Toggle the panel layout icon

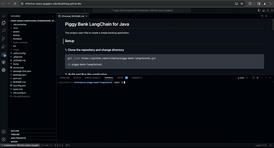263,11
